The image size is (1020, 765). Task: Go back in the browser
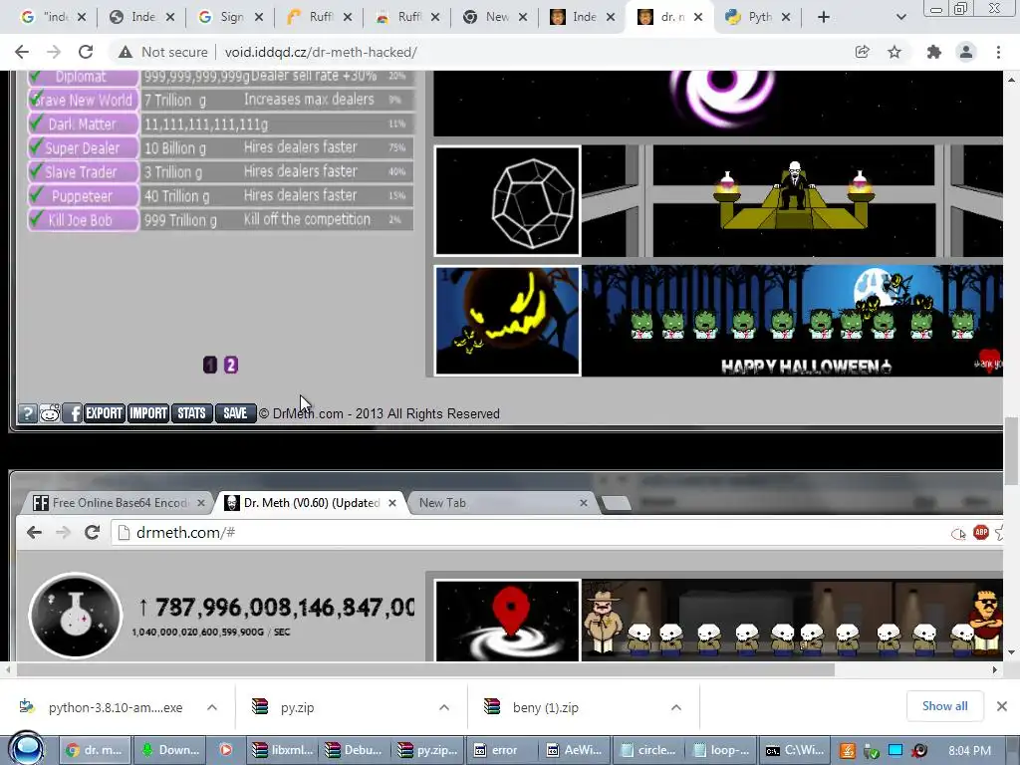22,52
